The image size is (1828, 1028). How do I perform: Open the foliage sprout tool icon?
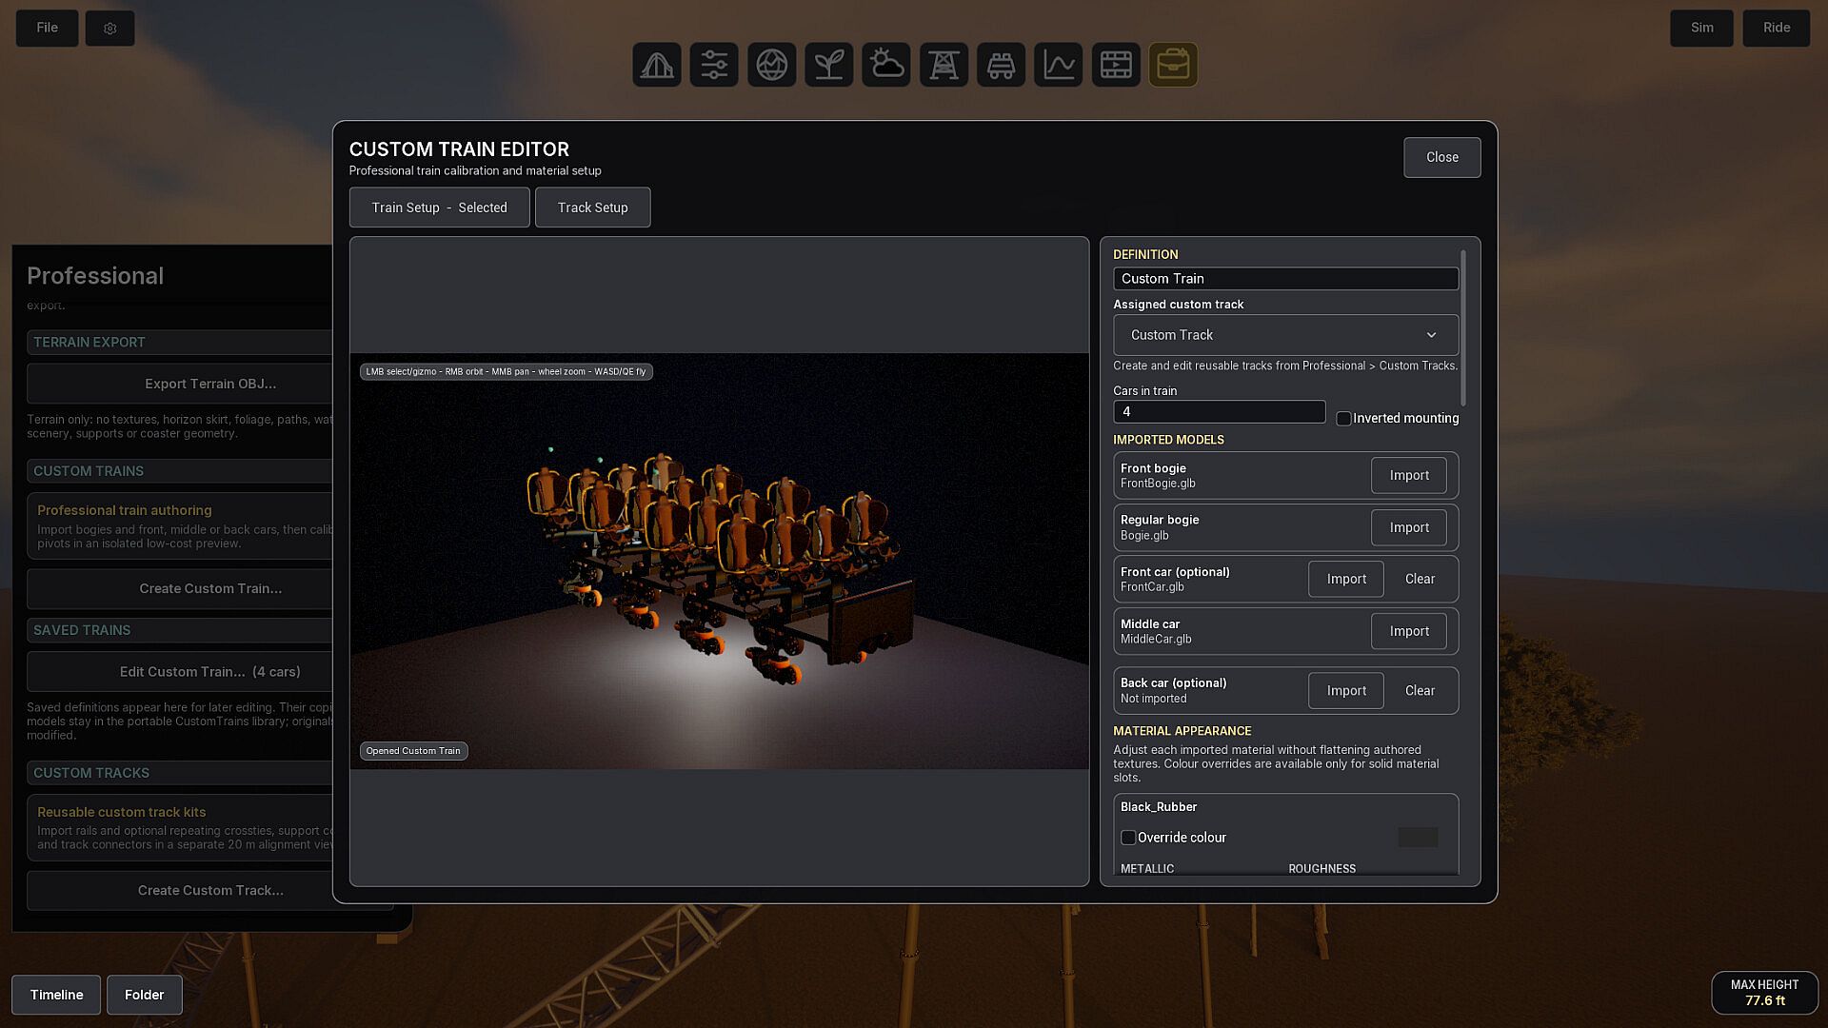coord(829,65)
